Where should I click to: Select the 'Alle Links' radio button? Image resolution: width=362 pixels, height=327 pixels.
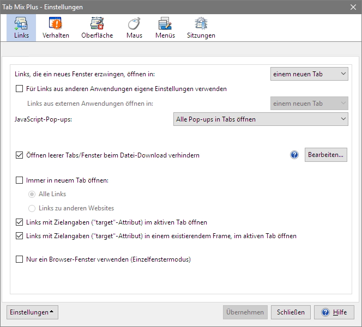32,194
